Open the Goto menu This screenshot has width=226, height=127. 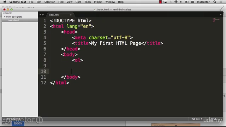tap(78, 2)
